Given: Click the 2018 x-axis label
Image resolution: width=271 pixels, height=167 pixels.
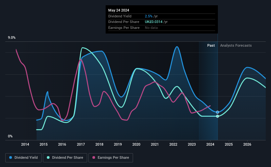Looking at the screenshot, I should click(x=99, y=144).
